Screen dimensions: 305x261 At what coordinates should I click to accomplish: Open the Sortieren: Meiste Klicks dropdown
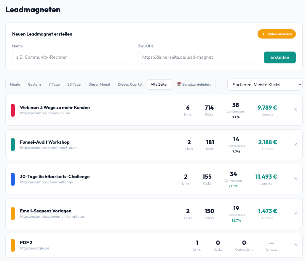click(x=265, y=85)
